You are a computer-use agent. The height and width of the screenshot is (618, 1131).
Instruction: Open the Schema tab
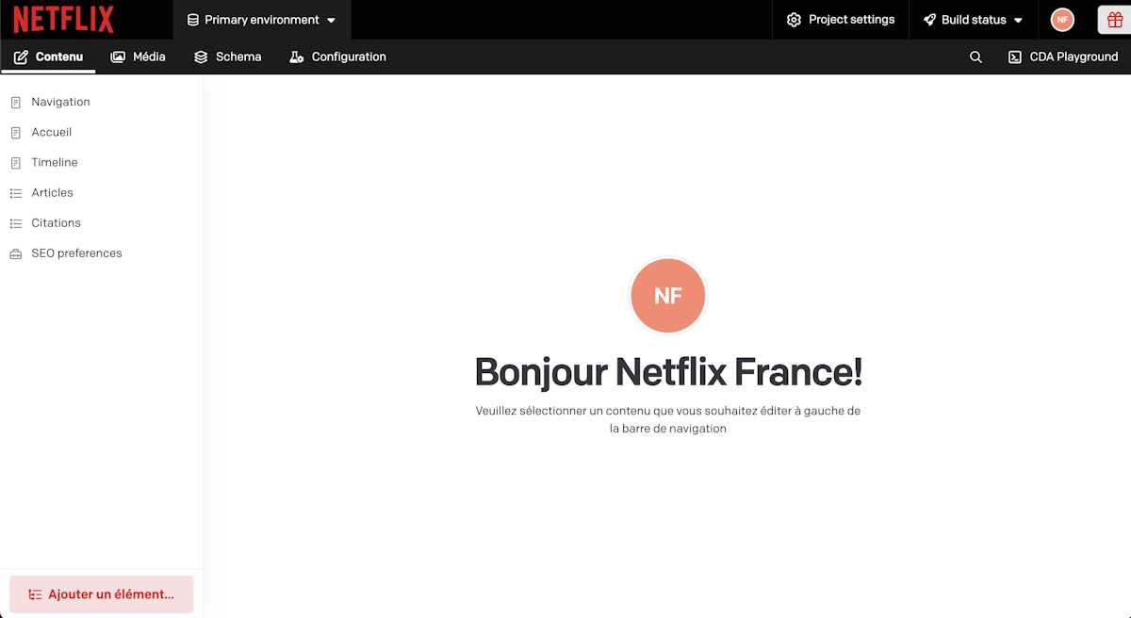point(227,57)
